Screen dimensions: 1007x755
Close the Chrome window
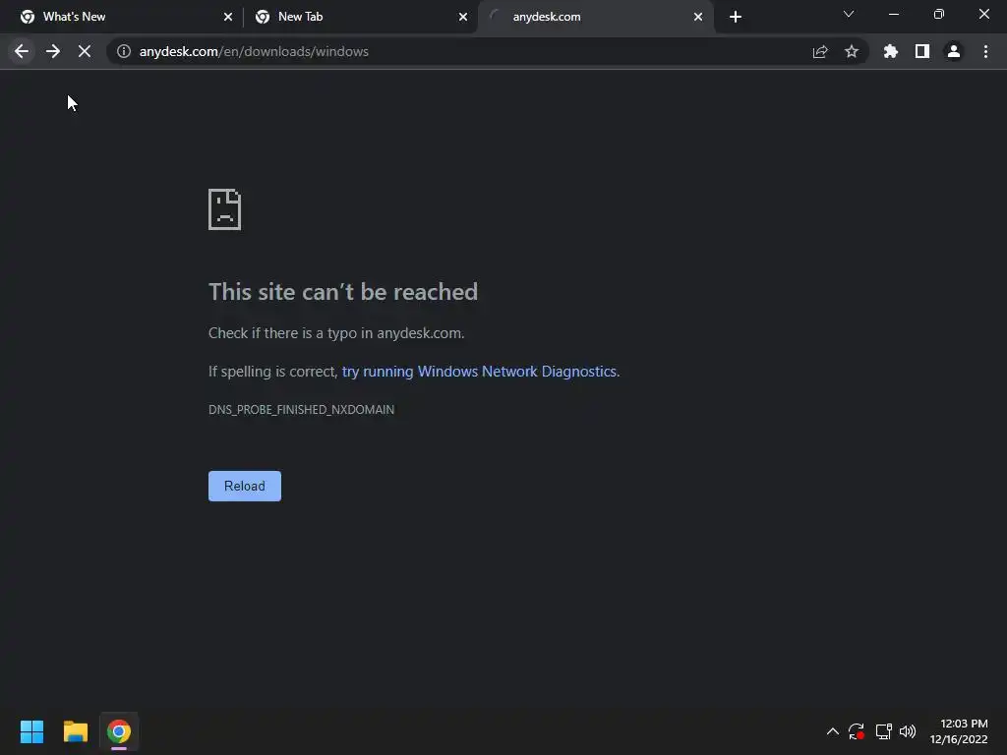pyautogui.click(x=983, y=14)
